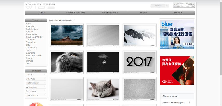
Task: Click star rating under sleeping kitten wallpaper
Action: 116,100
